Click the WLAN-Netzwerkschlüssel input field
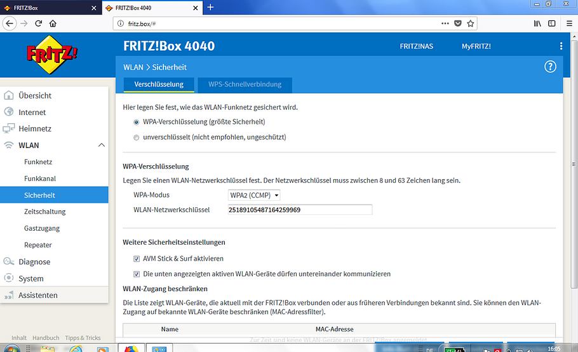The width and height of the screenshot is (578, 352). [300, 210]
